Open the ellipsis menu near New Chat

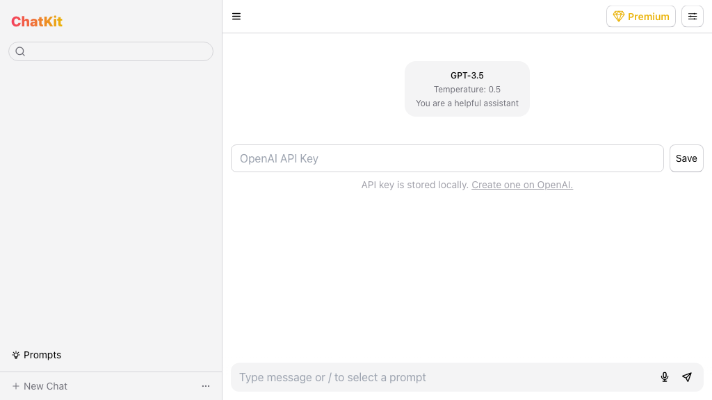(x=206, y=386)
